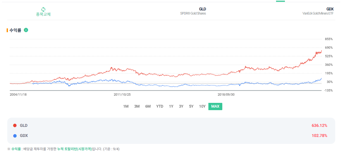Image resolution: width=345 pixels, height=154 pixels.
Task: Click VanEck Gold Miners ETF name
Action: [x=318, y=13]
